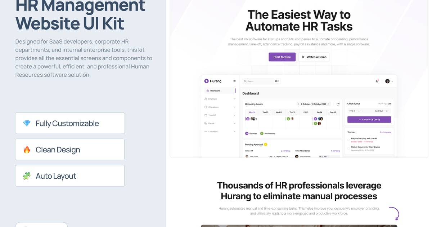Mark Collect Documents Hard Copies as complete

click(x=348, y=148)
